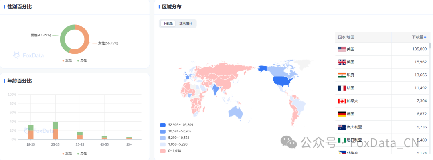Click the Nigeria flag icon
Viewport: 433px width, 160px height.
(342, 140)
